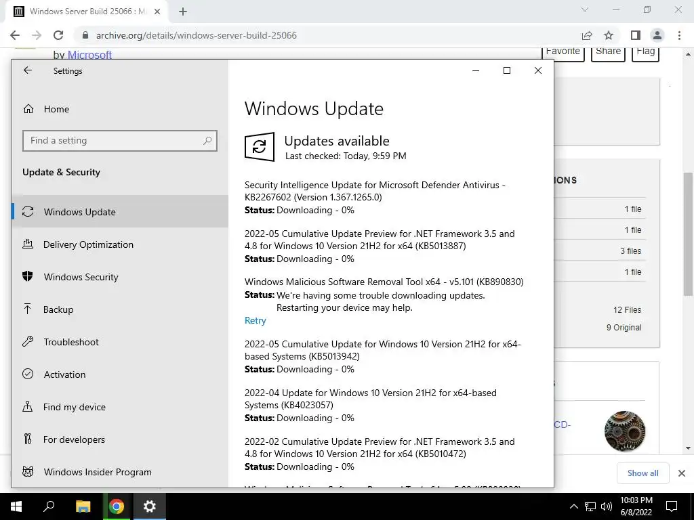
Task: Click Last checked: Today, 9:59 PM text
Action: pos(346,156)
